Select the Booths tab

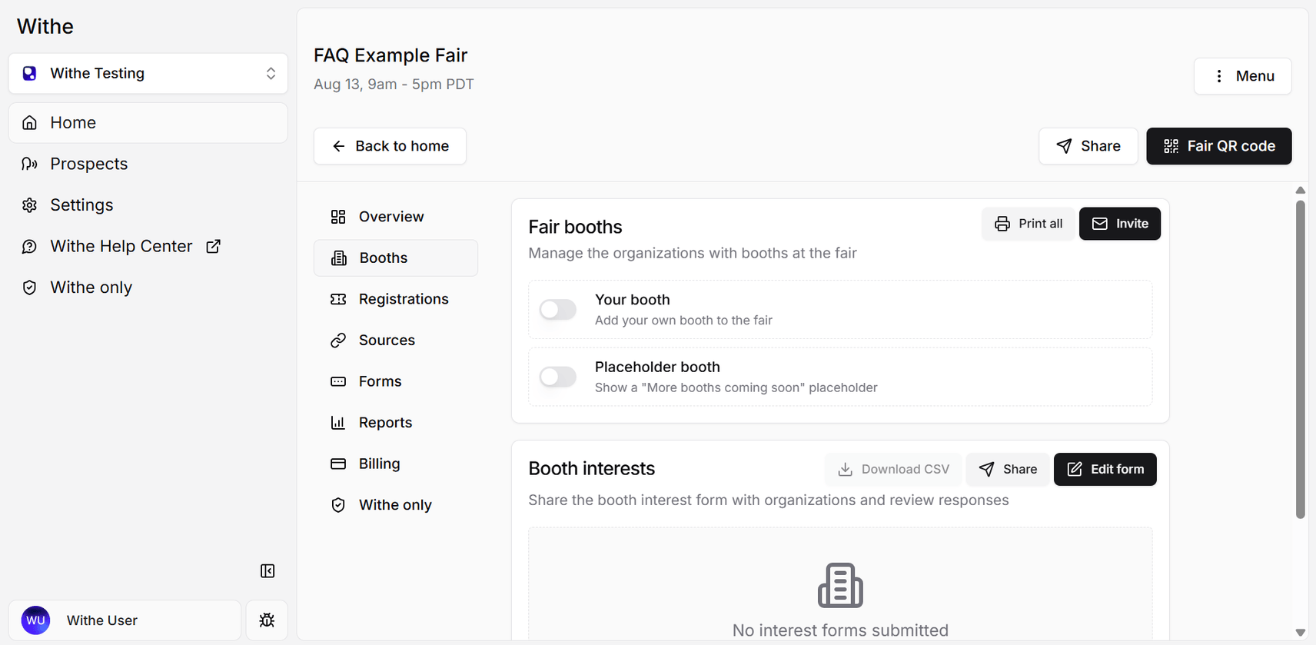[396, 258]
